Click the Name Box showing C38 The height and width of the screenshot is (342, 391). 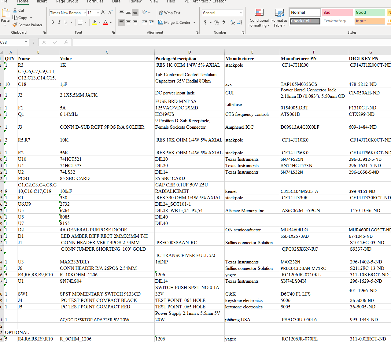[12, 42]
